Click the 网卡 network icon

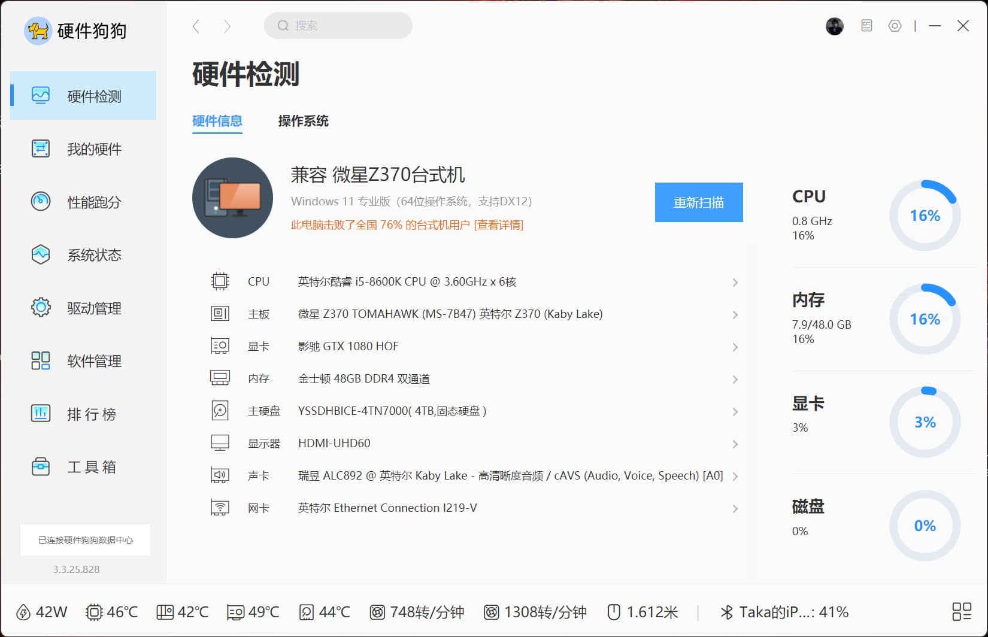(220, 508)
